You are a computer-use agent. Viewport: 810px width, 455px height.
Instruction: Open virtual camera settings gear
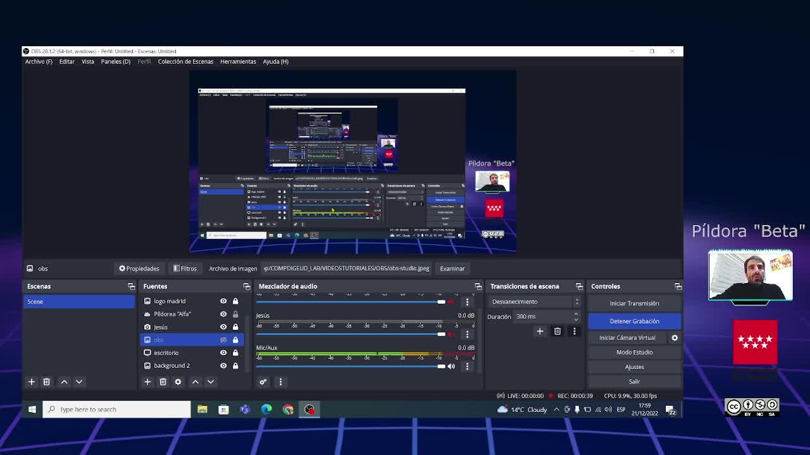675,337
